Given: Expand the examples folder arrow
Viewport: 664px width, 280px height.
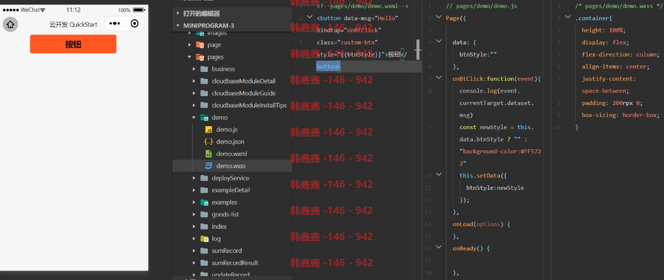Looking at the screenshot, I should click(194, 203).
